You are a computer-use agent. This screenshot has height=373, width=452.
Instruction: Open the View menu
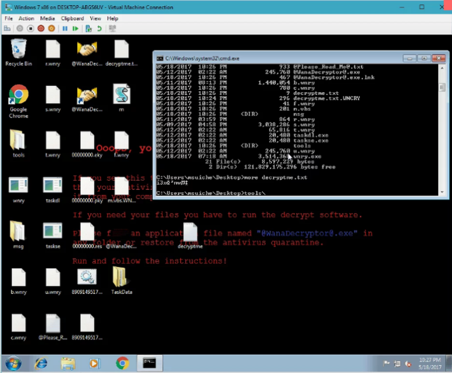tap(95, 18)
